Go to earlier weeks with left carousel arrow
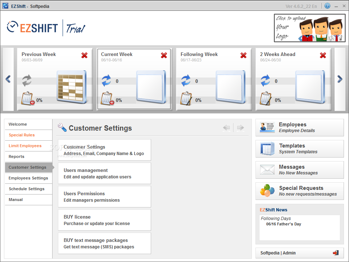Viewport: 349px width, 262px height. click(8, 79)
